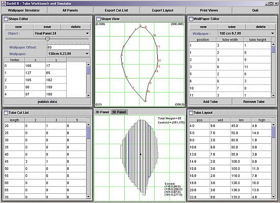
Task: Expand the Wallpaper 130cm 8.23.99 combo box
Action: 69,54
